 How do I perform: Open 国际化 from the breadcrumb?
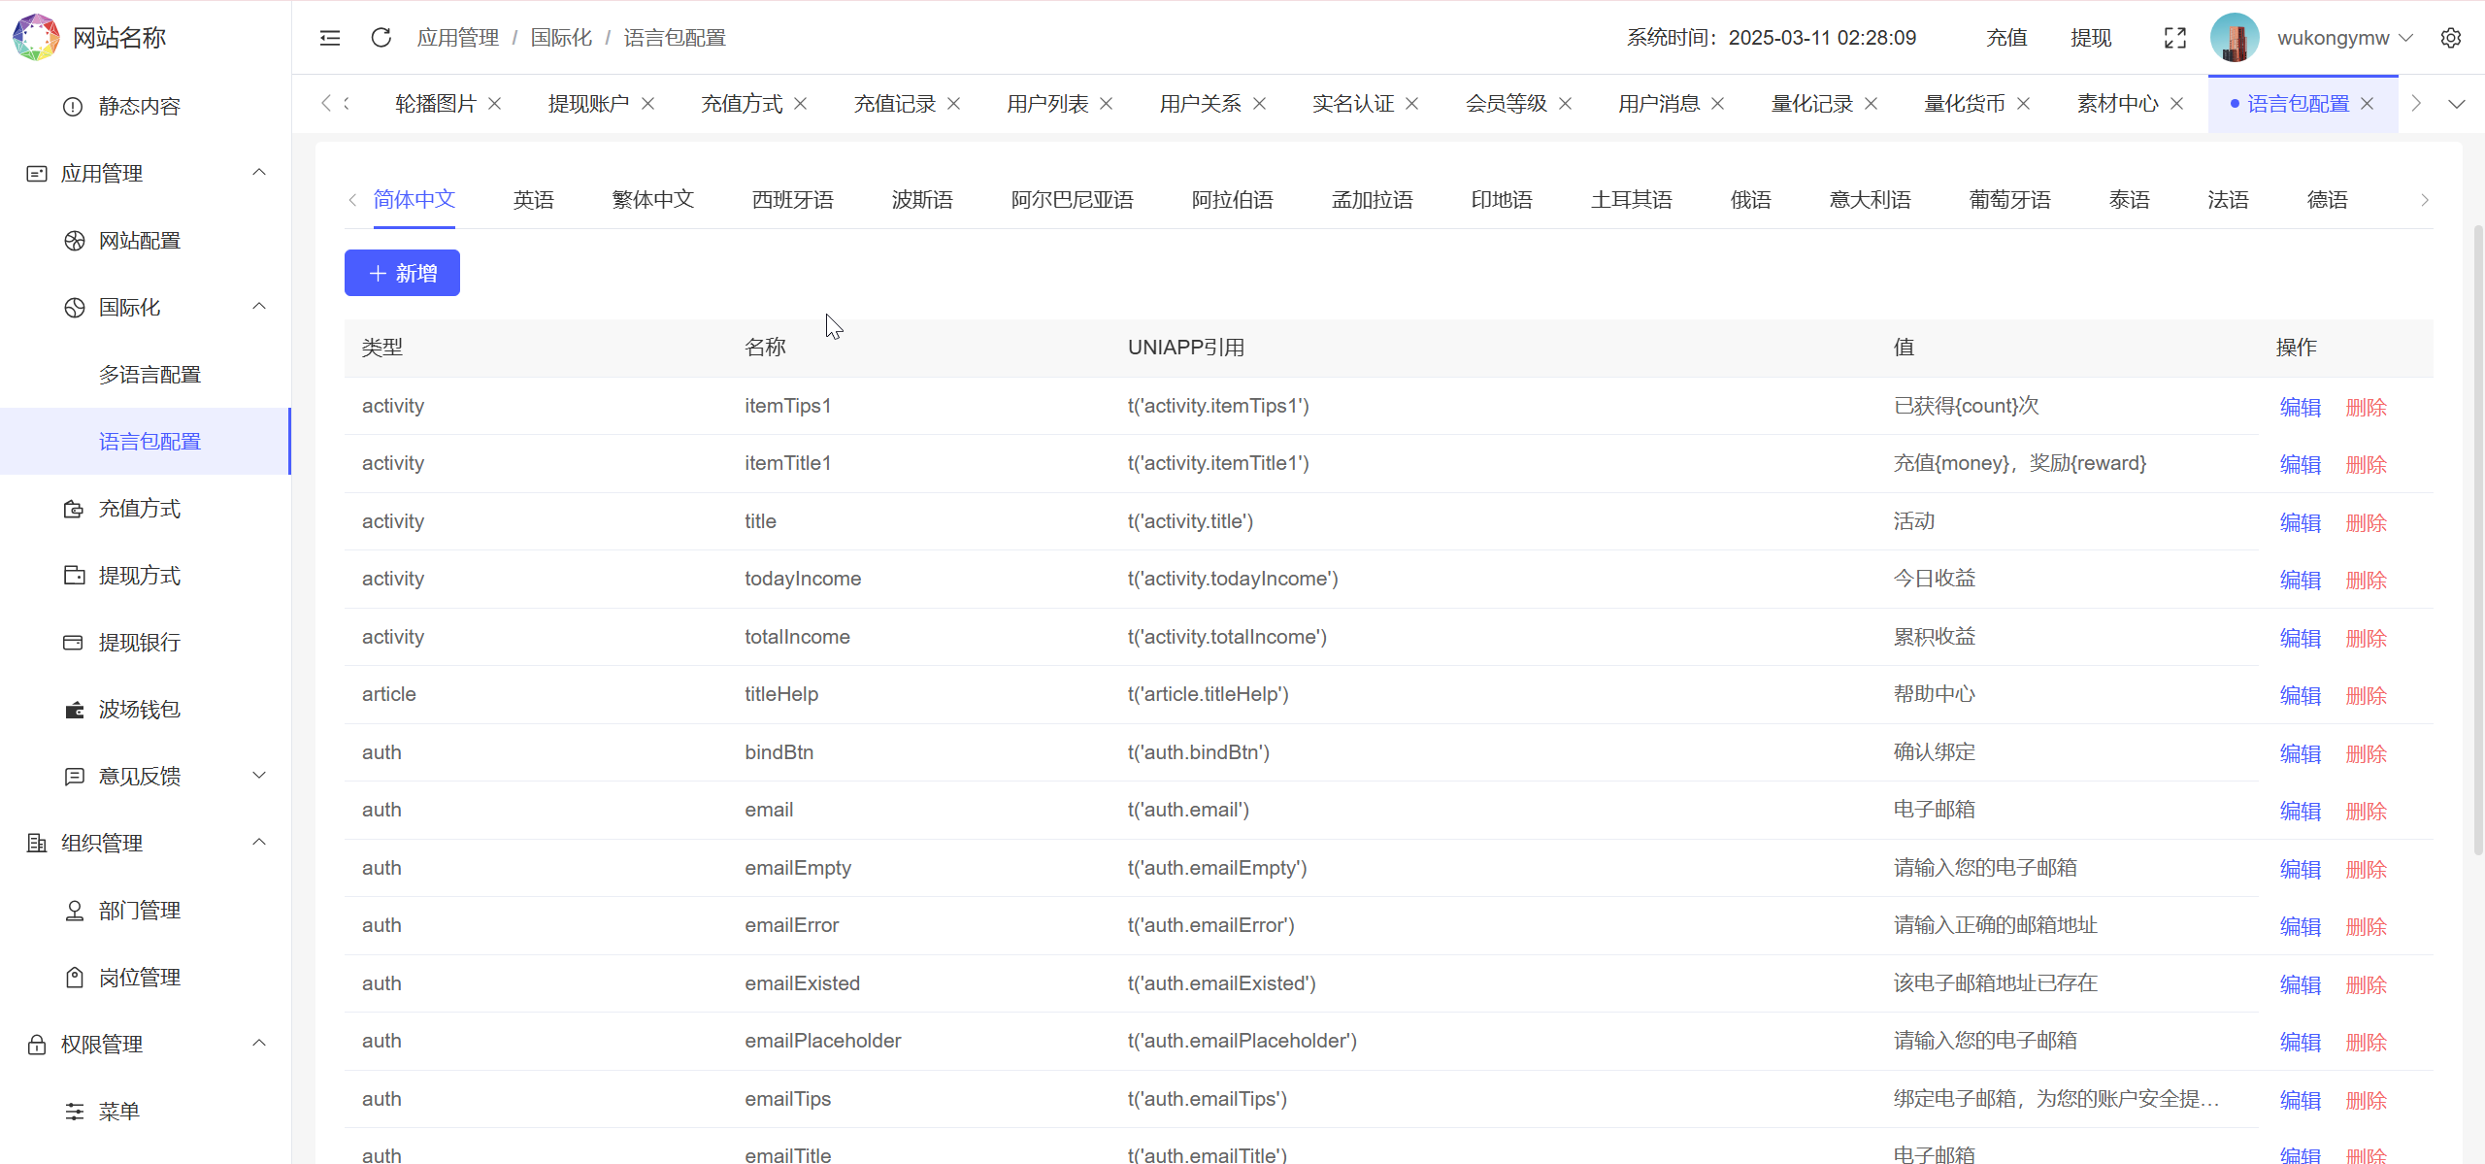click(x=561, y=37)
